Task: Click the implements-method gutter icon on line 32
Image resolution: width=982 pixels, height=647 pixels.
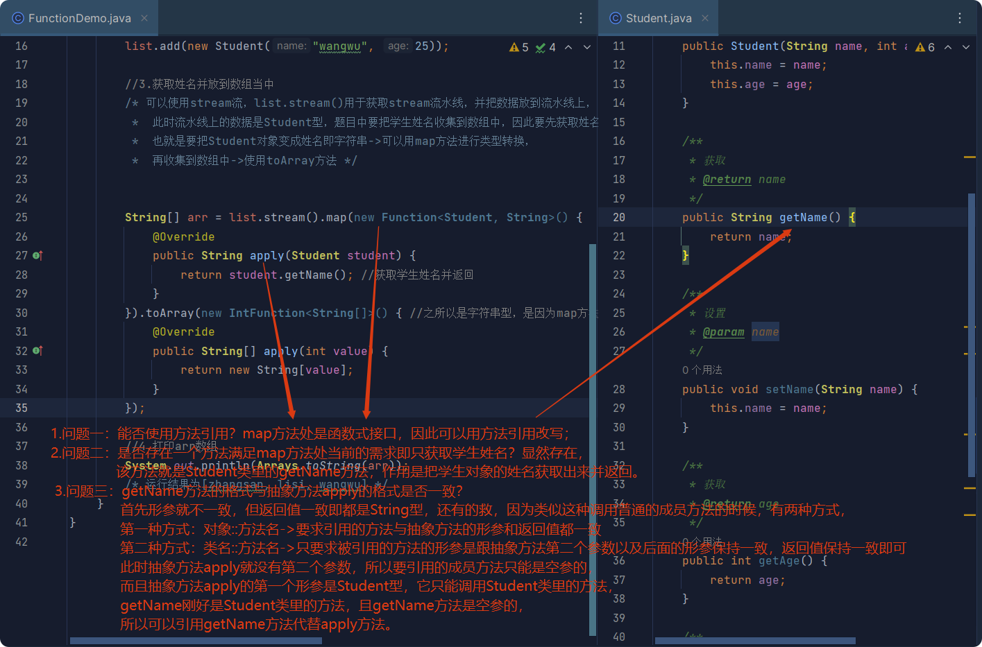Action: (38, 351)
